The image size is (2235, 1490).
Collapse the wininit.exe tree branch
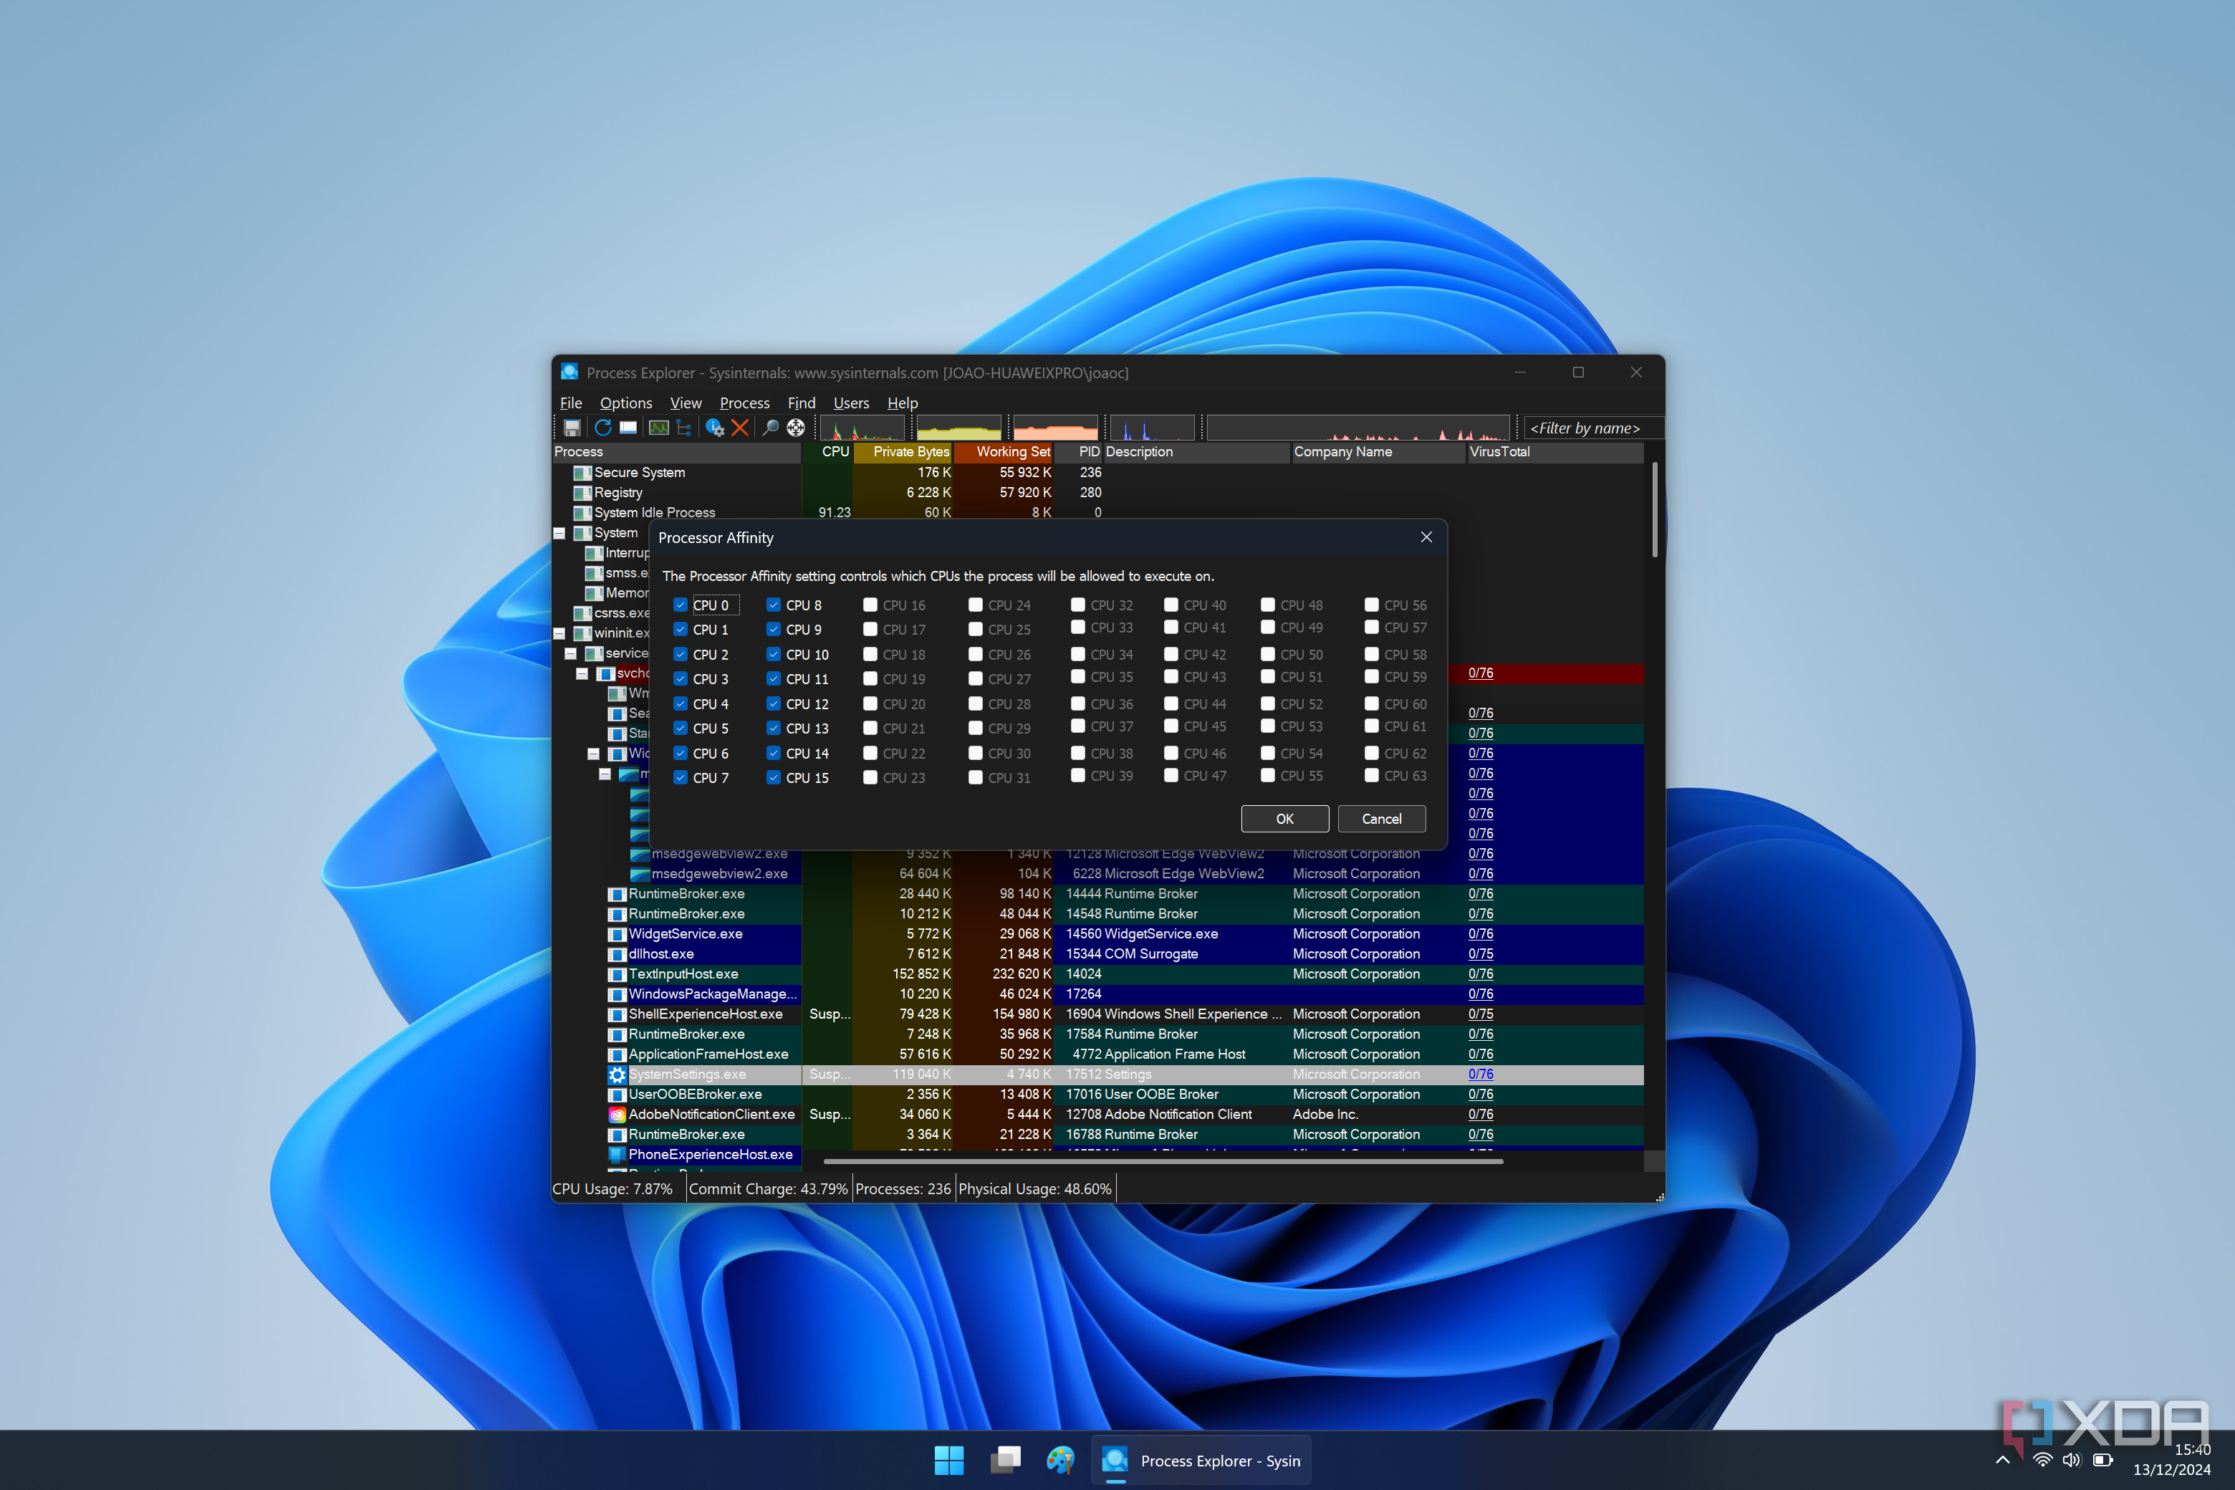(x=559, y=634)
